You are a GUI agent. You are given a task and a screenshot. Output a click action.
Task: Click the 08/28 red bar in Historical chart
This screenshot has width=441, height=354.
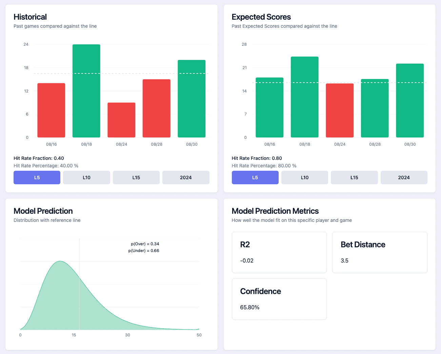pos(157,108)
